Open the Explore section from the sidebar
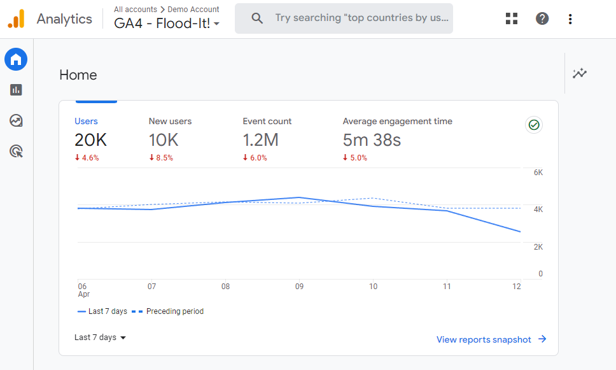 [15, 120]
